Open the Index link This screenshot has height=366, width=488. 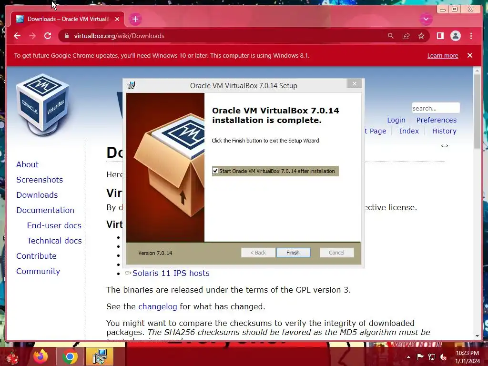click(x=409, y=131)
